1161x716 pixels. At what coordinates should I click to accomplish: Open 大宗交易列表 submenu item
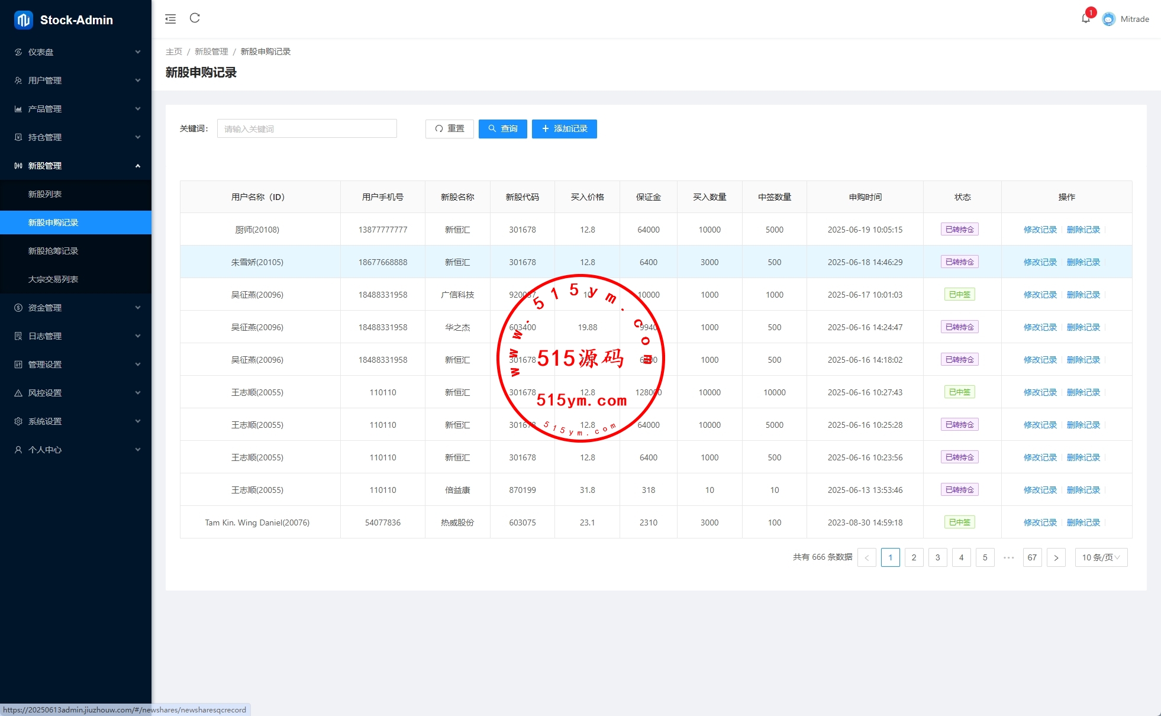tap(53, 279)
